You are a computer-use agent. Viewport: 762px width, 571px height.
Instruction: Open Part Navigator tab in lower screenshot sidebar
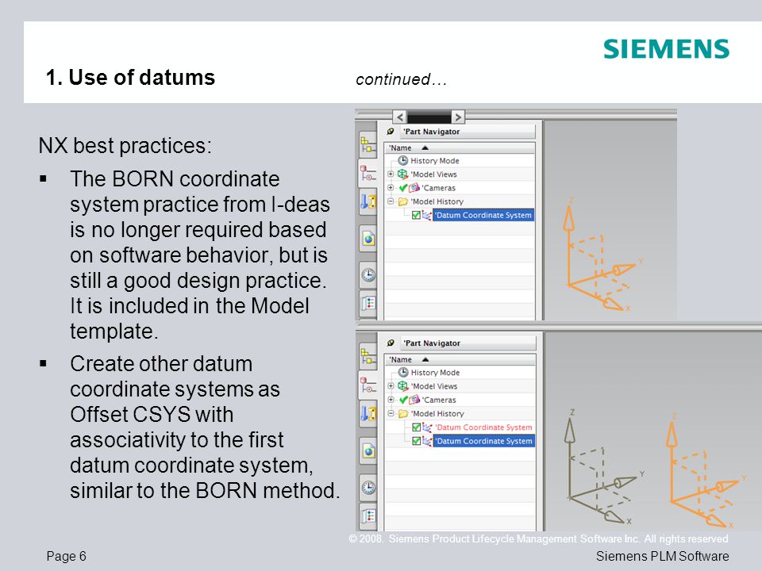pyautogui.click(x=368, y=385)
